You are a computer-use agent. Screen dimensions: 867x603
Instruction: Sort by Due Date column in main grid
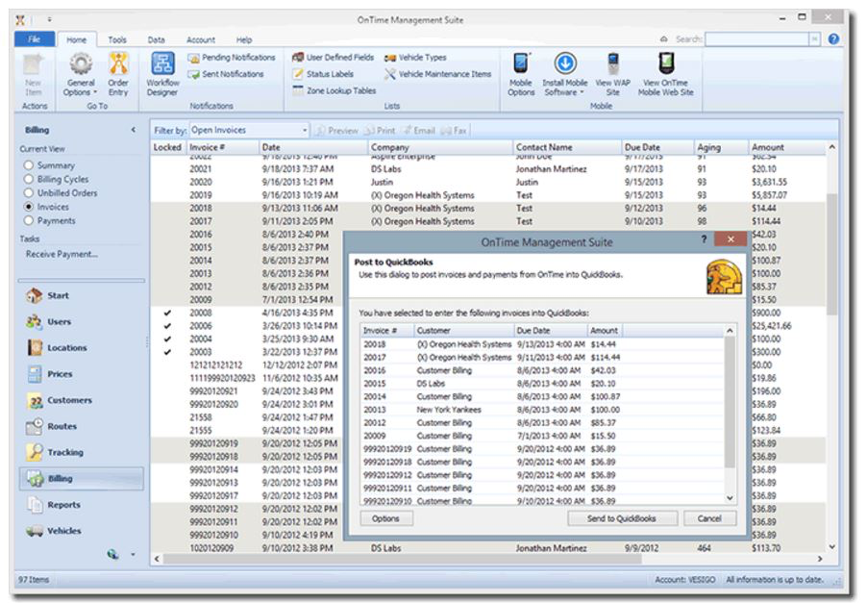pyautogui.click(x=656, y=148)
